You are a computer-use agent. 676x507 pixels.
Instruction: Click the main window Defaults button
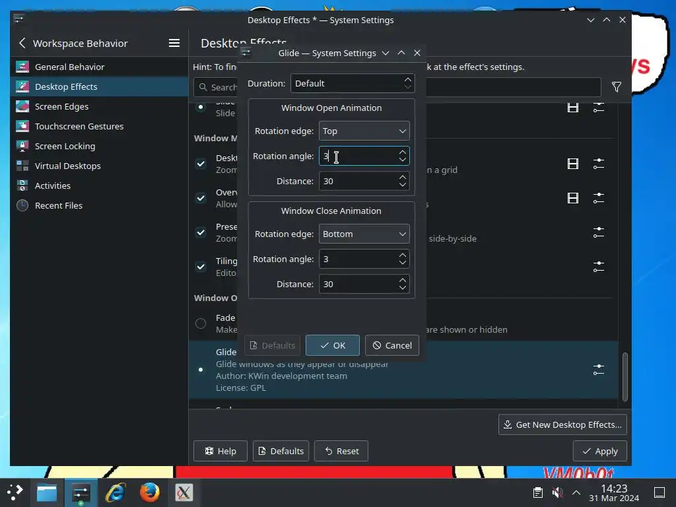[x=281, y=451]
